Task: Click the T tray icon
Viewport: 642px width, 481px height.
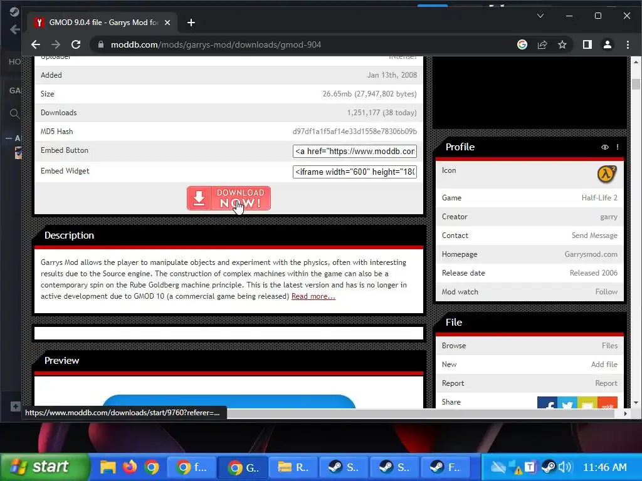Action: 530,467
